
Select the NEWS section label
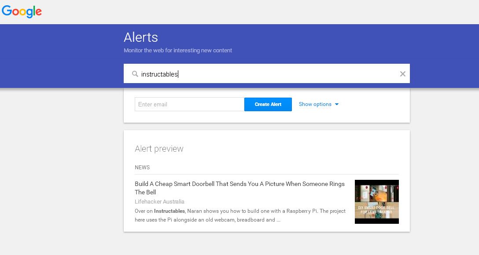[142, 168]
